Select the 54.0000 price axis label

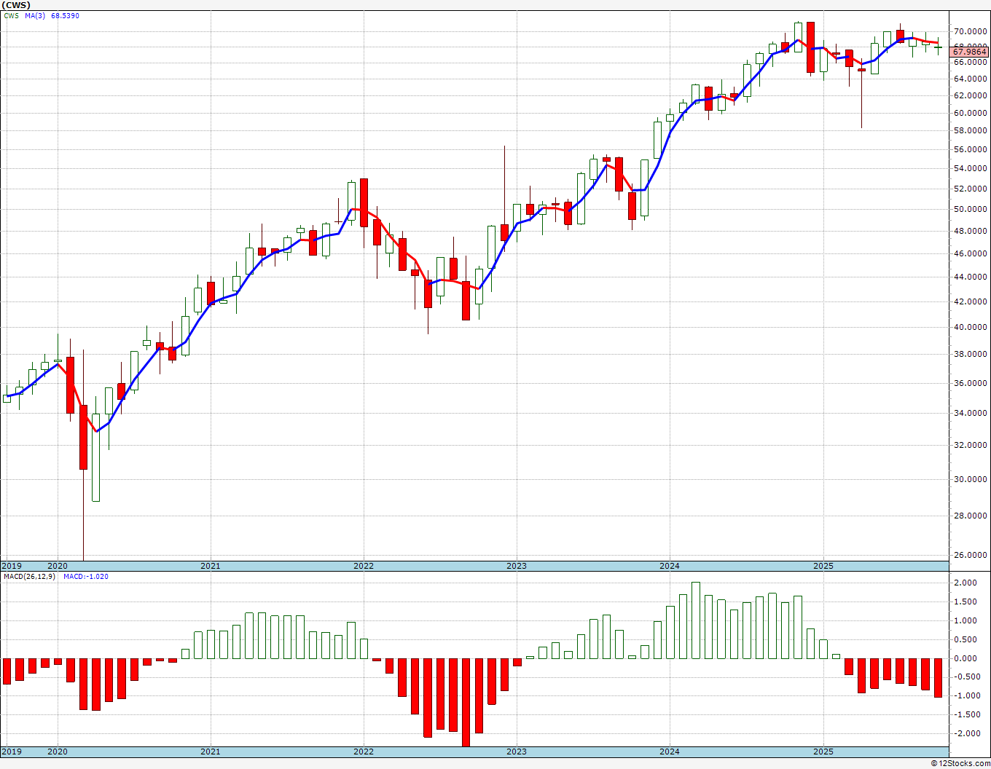click(971, 169)
